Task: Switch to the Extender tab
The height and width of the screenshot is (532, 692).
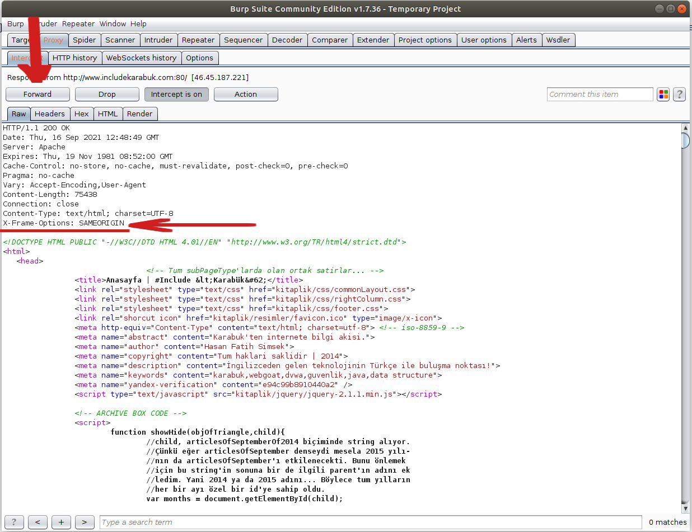Action: (373, 40)
